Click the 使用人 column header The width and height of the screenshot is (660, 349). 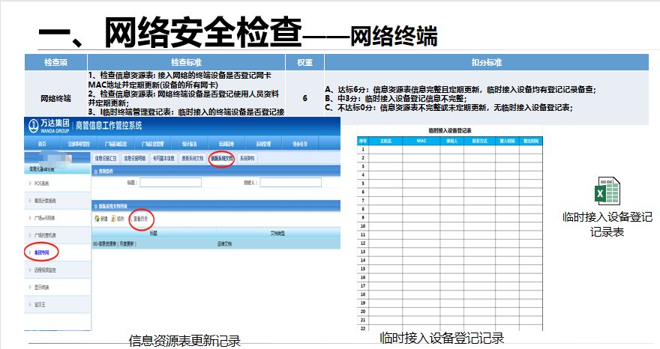[451, 141]
